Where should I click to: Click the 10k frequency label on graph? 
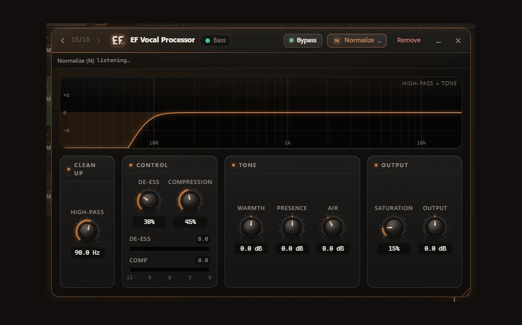point(421,143)
